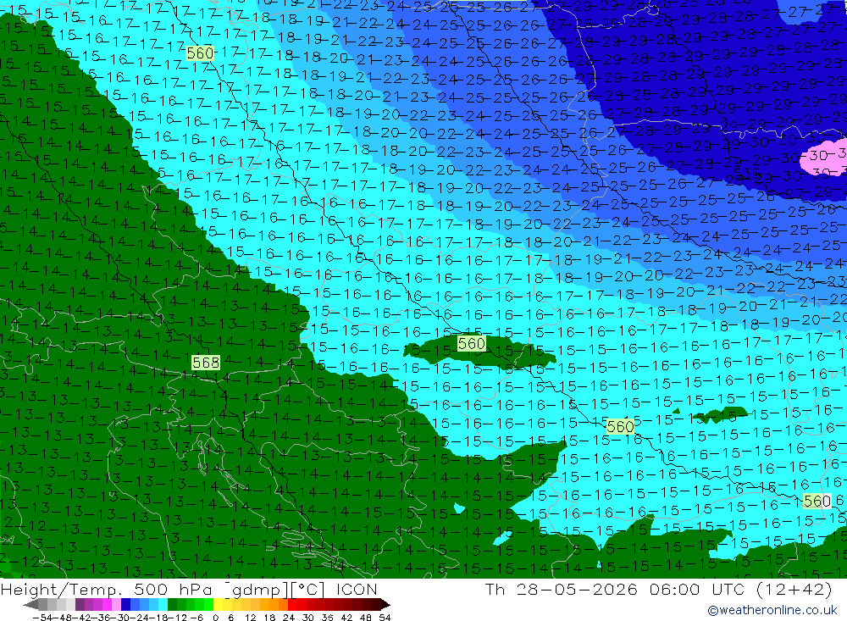Select the dark blue -30 legend swatch
847x621 pixels.
tap(125, 604)
